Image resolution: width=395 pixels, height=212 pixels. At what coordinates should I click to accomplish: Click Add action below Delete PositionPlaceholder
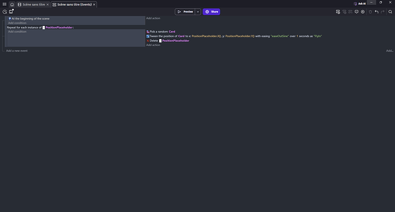click(x=153, y=45)
